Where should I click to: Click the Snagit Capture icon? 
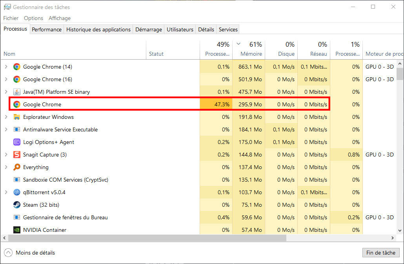[17, 155]
